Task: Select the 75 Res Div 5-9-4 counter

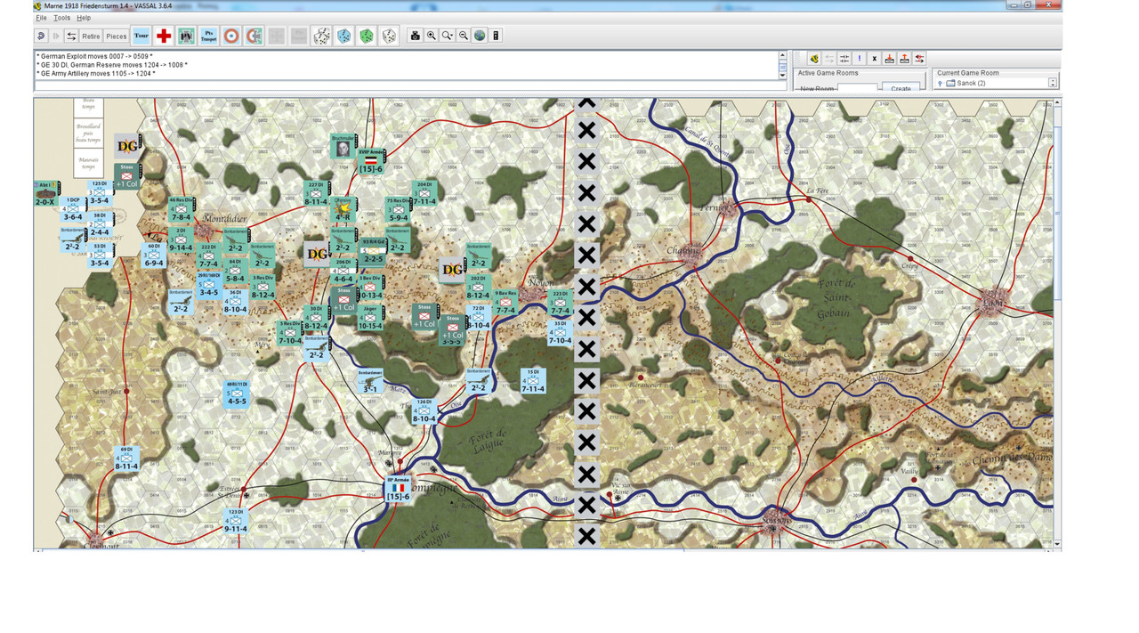Action: pos(398,210)
